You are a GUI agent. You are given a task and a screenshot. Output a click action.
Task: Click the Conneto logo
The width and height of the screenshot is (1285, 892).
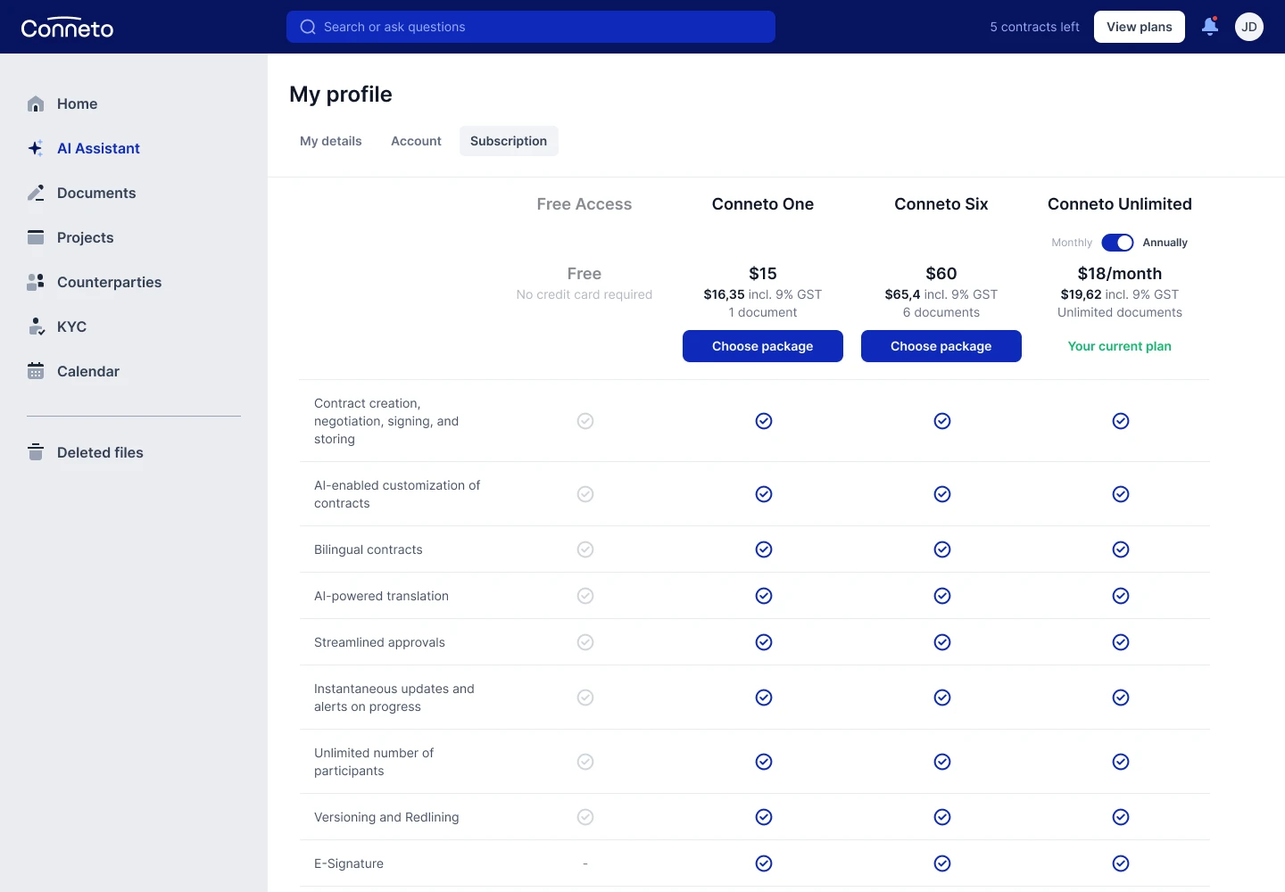click(67, 28)
